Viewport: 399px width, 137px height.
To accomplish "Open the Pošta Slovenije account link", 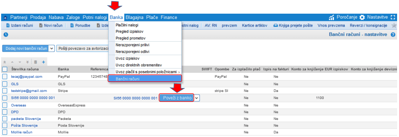I will pyautogui.click(x=24, y=126).
